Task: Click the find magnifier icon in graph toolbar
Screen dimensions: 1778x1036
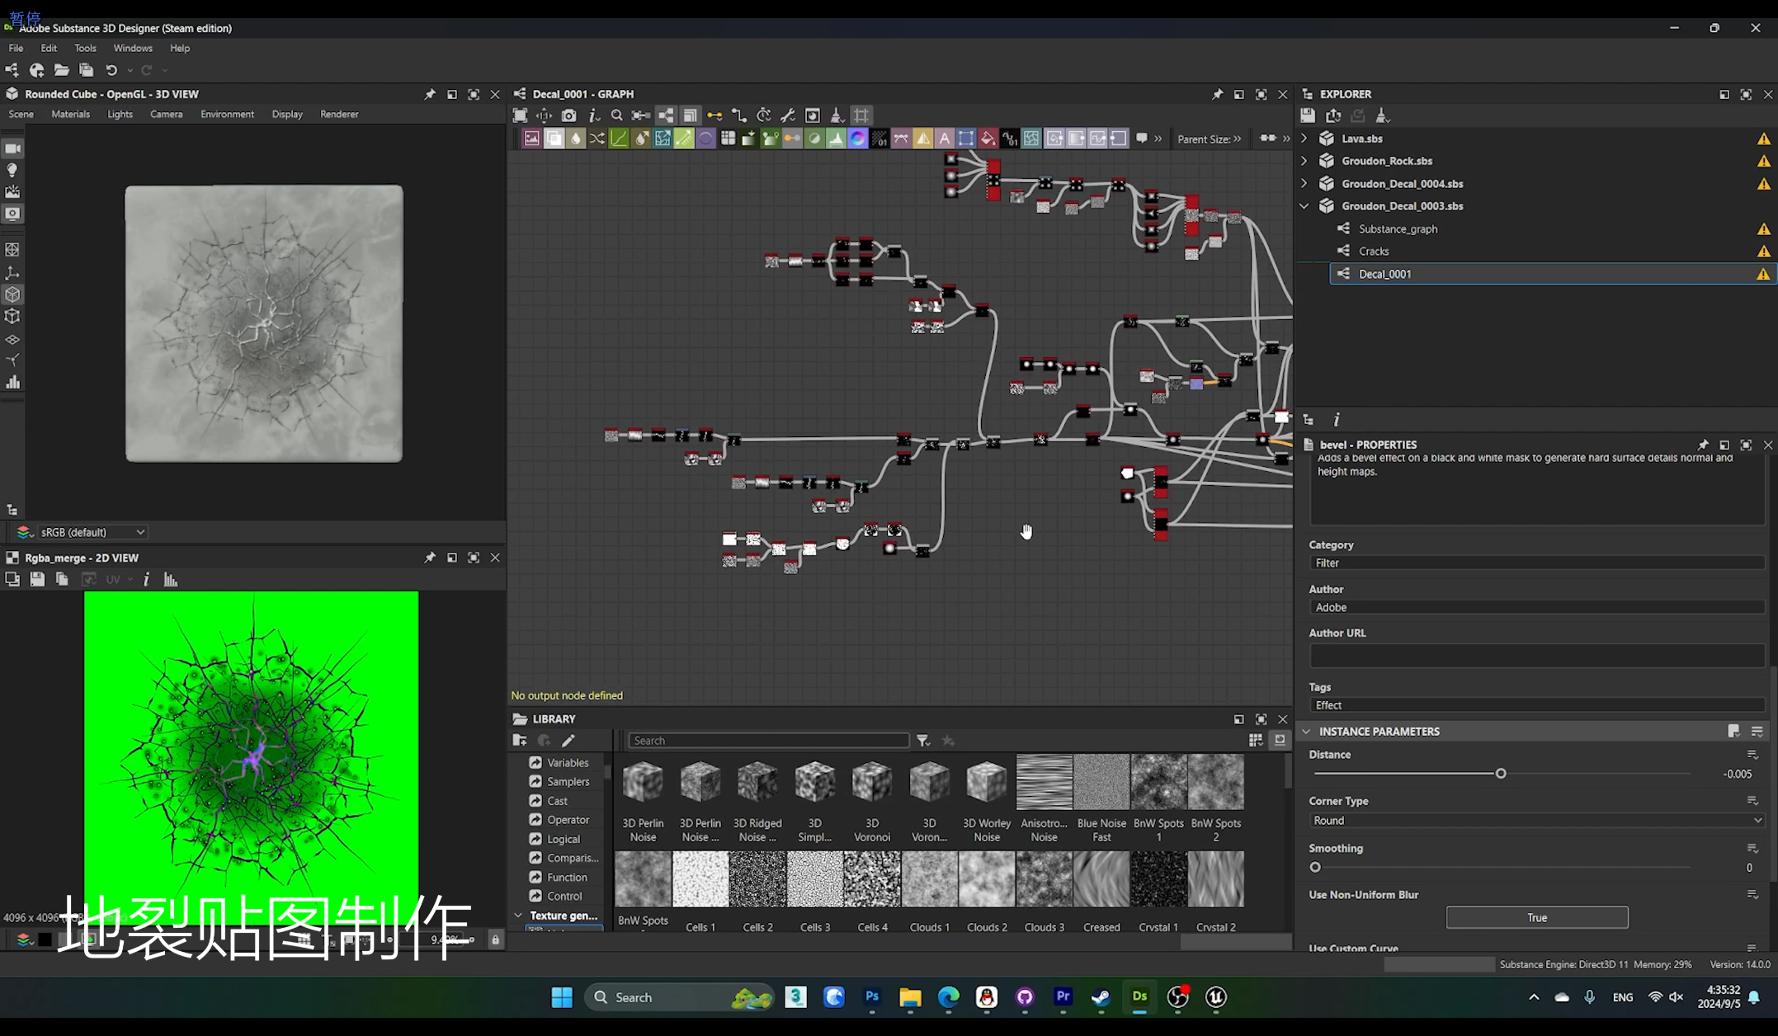Action: 616,115
